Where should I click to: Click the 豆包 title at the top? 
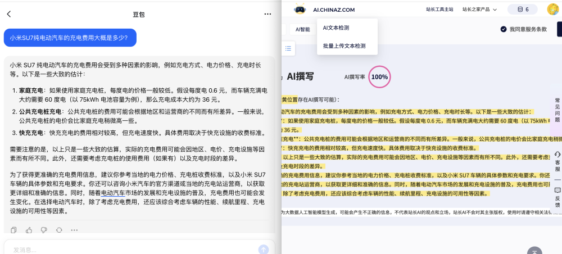[139, 15]
